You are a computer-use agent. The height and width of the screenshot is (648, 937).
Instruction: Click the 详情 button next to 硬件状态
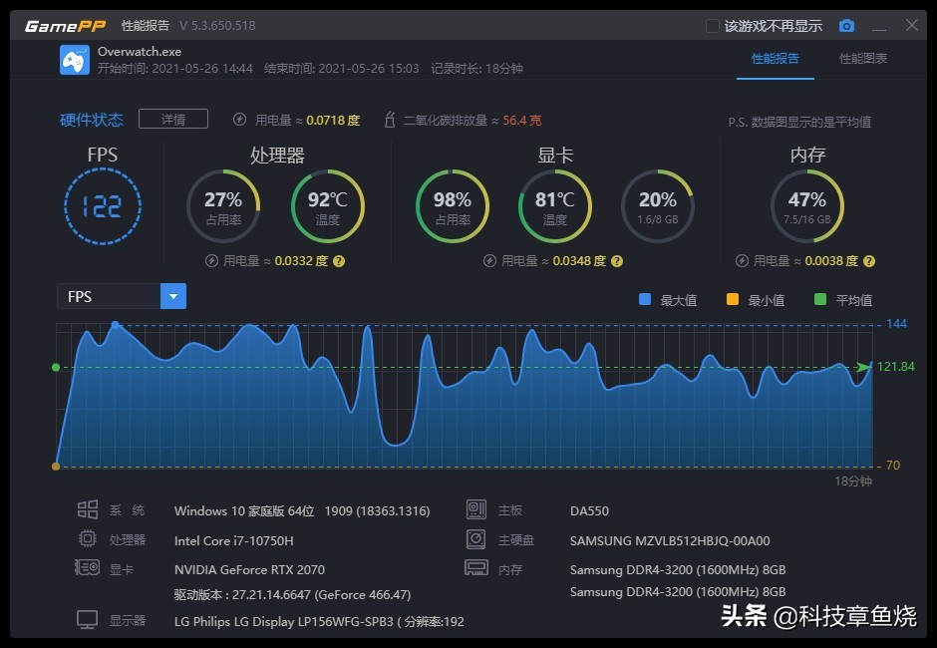pos(173,118)
